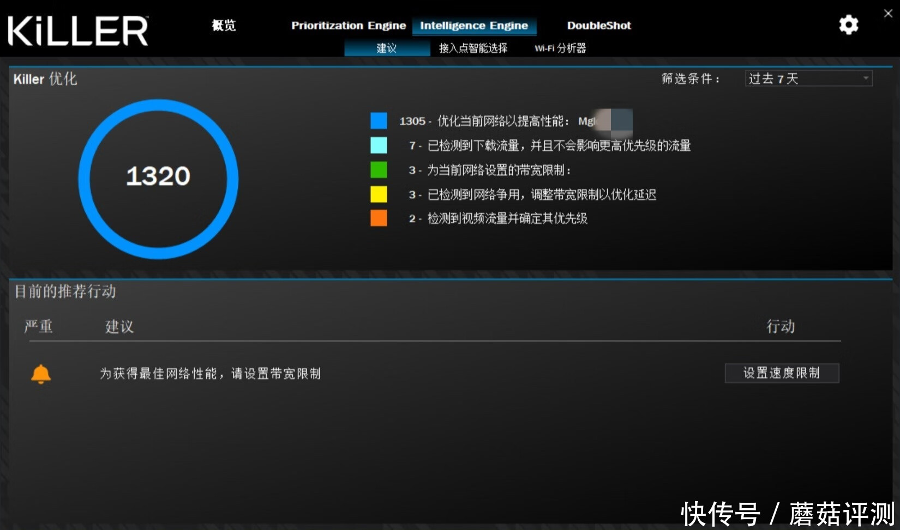Viewport: 900px width, 530px height.
Task: Switch to Prioritization Engine tab
Action: [349, 26]
